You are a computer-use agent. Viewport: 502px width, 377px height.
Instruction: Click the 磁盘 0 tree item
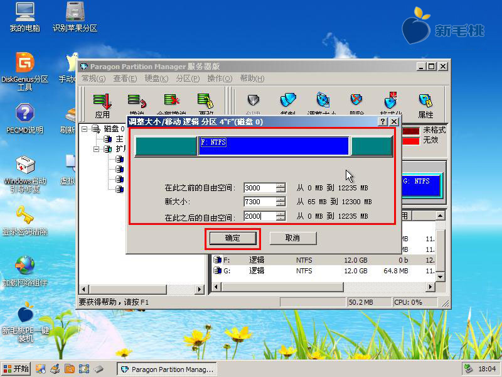pos(114,129)
